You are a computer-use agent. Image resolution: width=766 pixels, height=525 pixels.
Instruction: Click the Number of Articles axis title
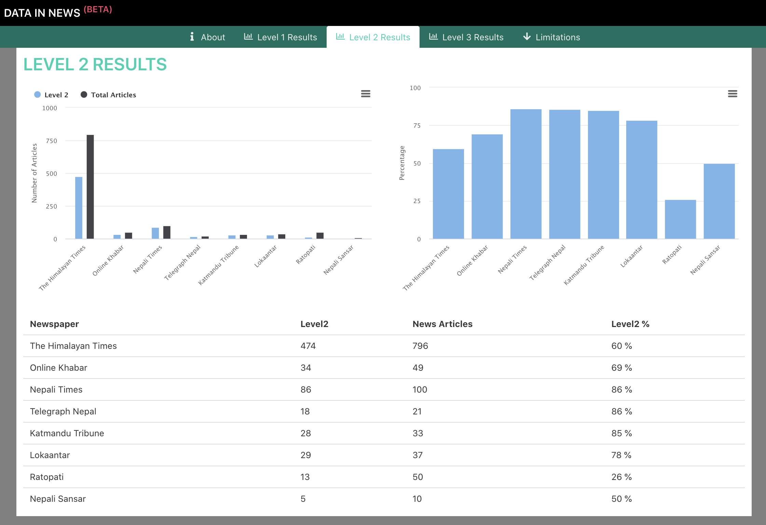tap(34, 173)
